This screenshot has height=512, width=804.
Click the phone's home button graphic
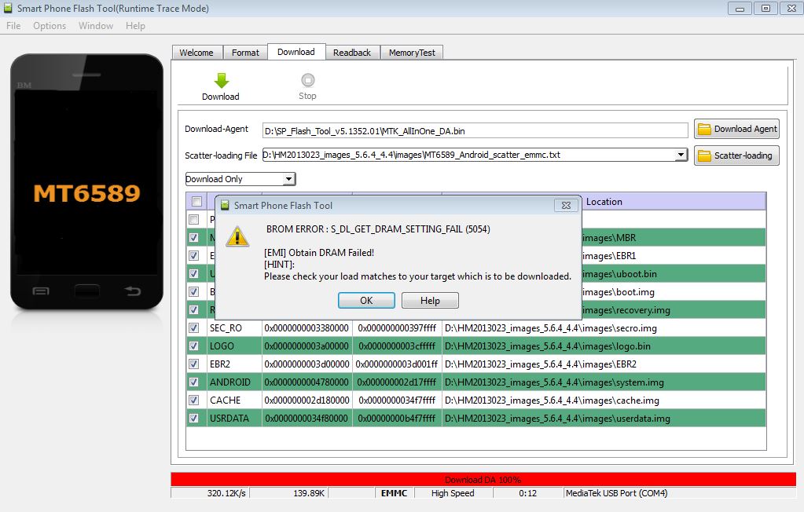click(87, 291)
